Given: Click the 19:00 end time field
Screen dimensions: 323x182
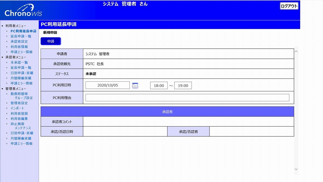Looking at the screenshot, I should [x=183, y=86].
